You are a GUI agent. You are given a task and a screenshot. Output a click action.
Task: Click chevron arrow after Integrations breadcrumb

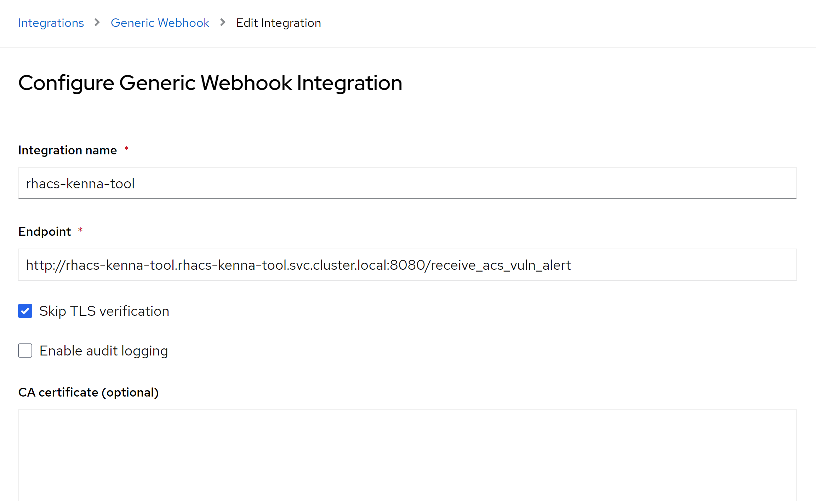(x=97, y=23)
